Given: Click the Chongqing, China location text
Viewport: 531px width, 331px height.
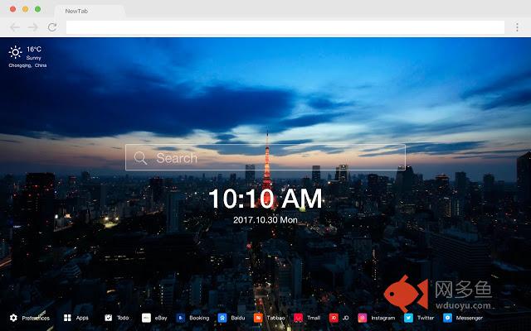Looking at the screenshot, I should point(27,65).
